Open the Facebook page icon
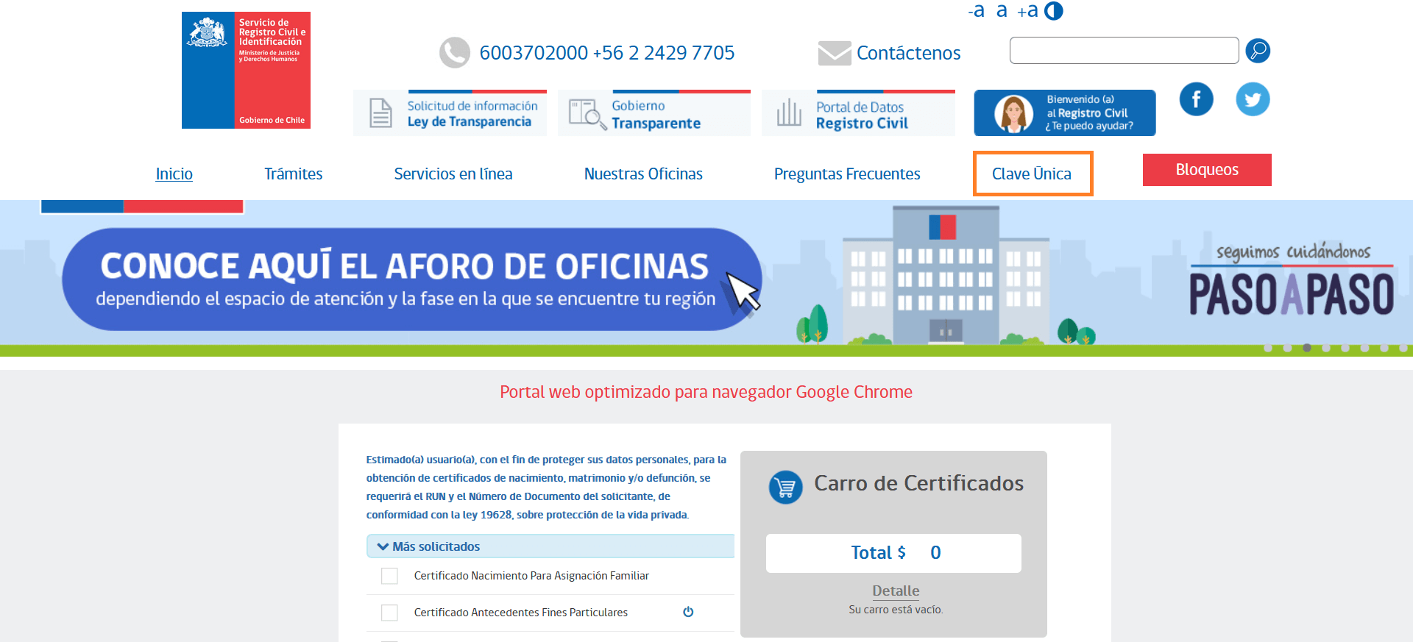 pyautogui.click(x=1196, y=99)
